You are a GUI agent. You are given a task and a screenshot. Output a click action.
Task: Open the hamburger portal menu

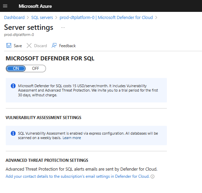[x=5, y=6]
